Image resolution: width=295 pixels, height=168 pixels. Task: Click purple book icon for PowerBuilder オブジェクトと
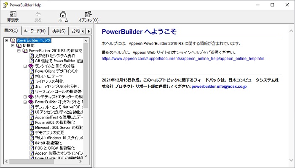(x=31, y=102)
